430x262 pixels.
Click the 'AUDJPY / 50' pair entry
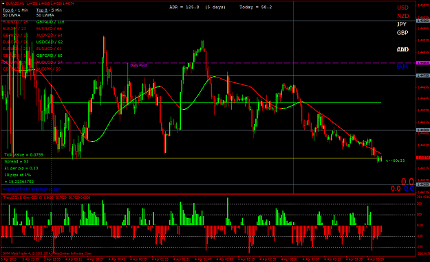click(49, 69)
